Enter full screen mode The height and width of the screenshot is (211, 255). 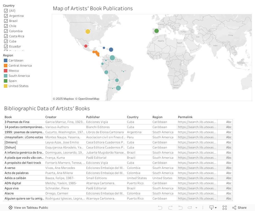225,208
